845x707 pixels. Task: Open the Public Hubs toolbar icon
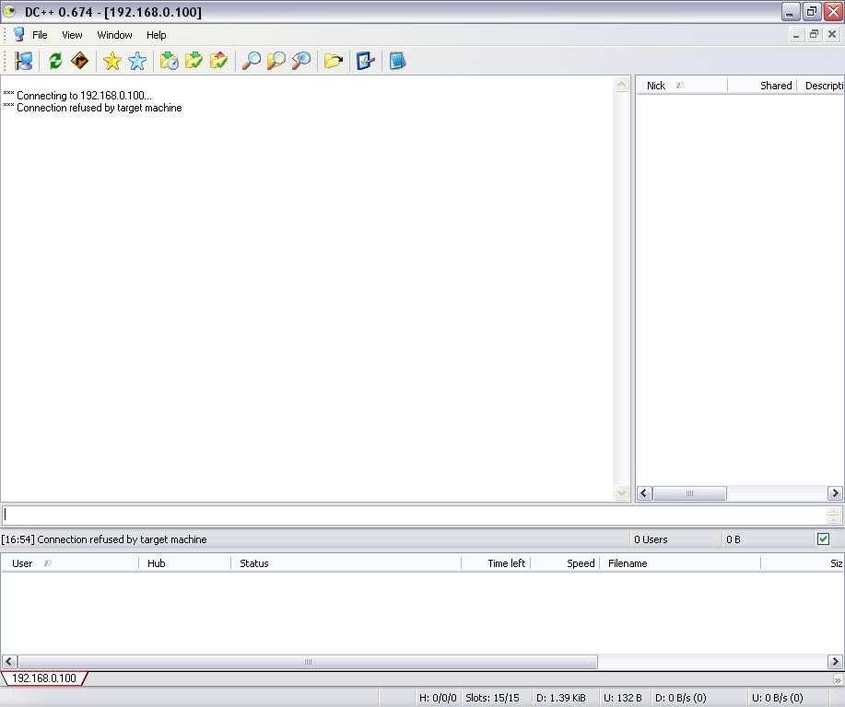(24, 61)
